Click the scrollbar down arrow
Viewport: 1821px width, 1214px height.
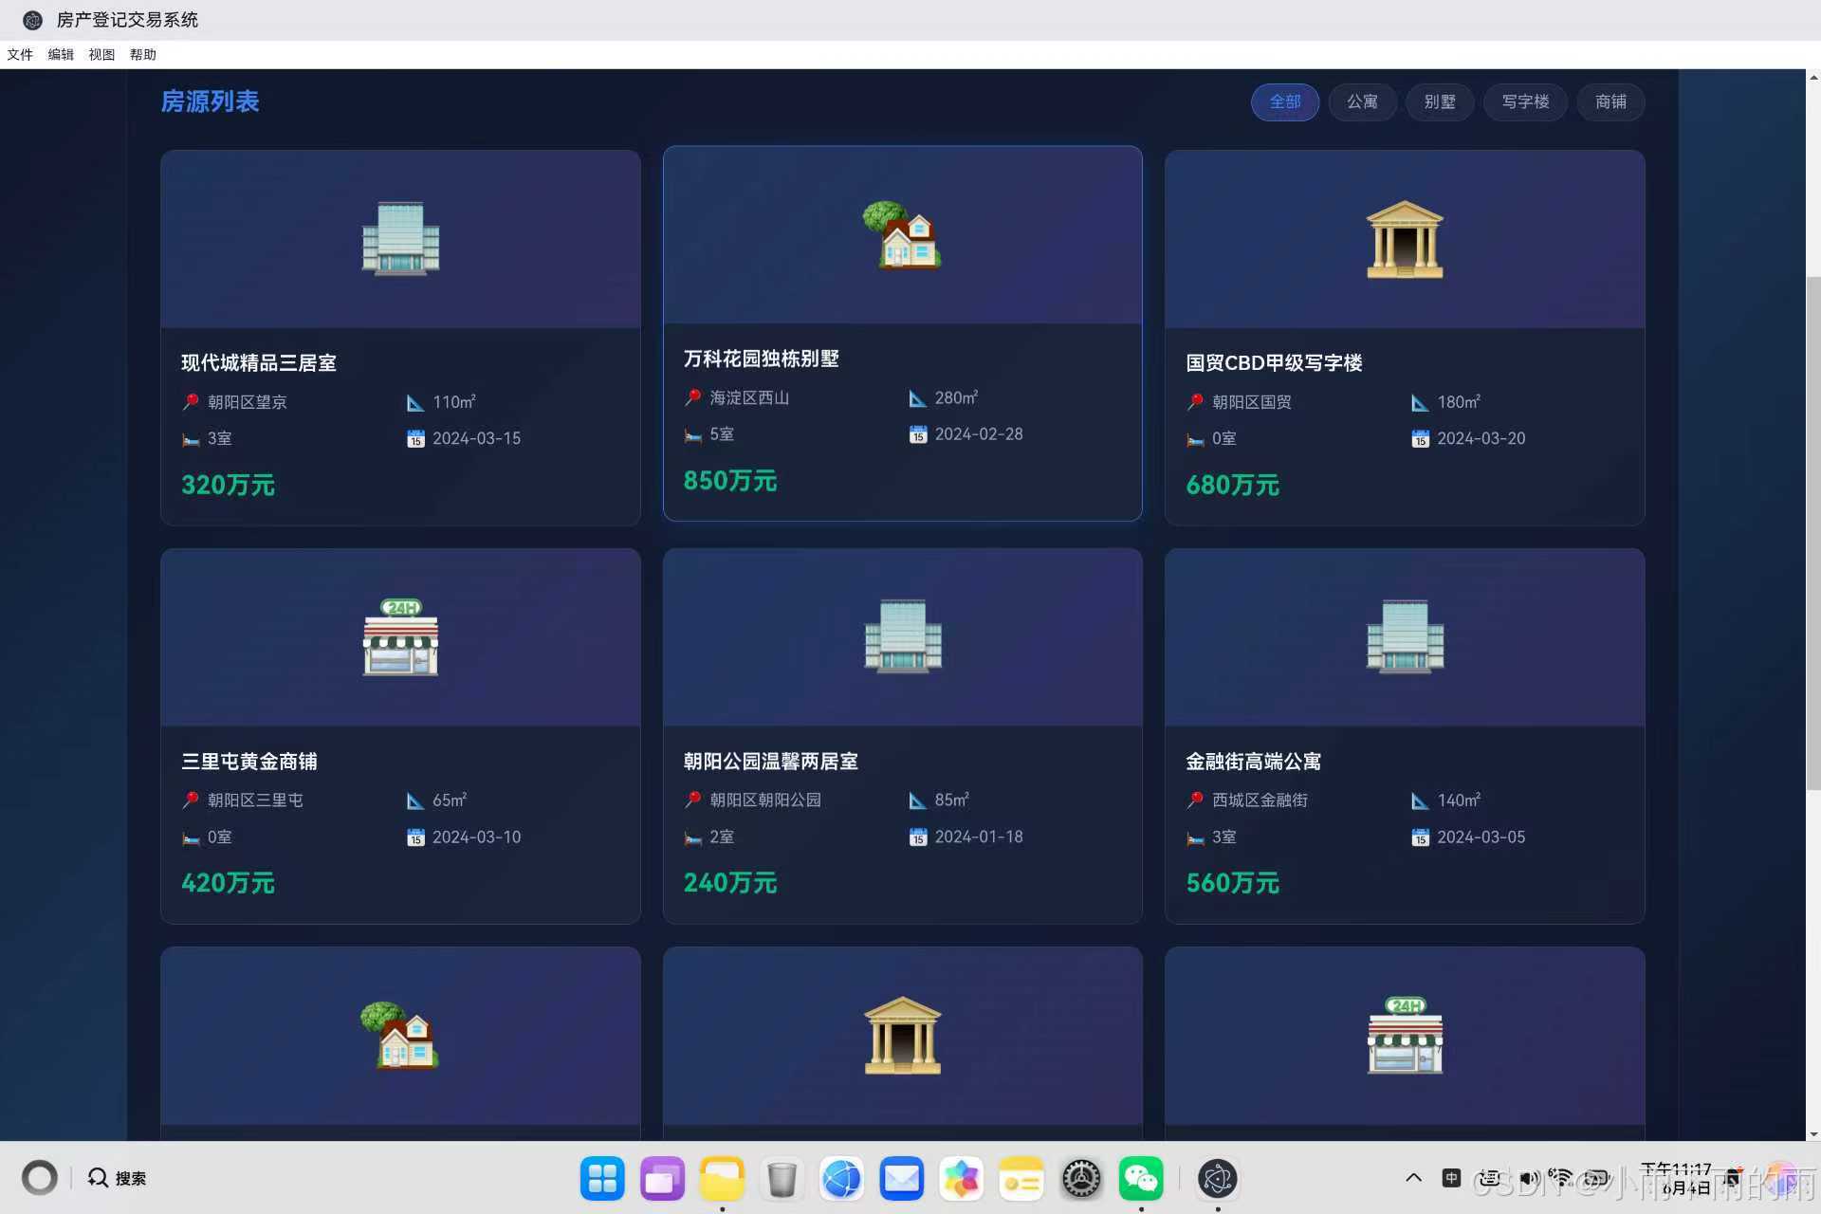pos(1812,1133)
